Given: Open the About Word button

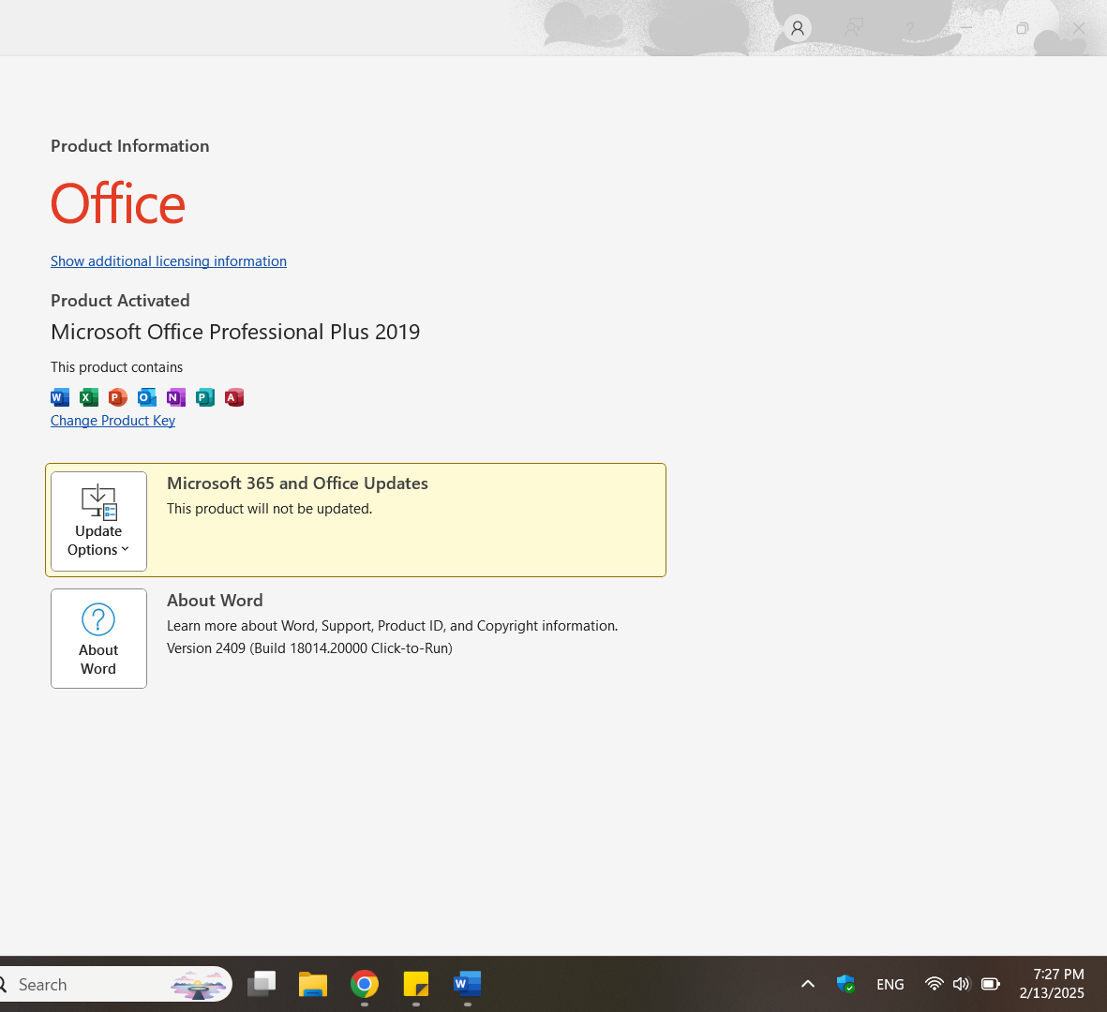Looking at the screenshot, I should point(98,639).
